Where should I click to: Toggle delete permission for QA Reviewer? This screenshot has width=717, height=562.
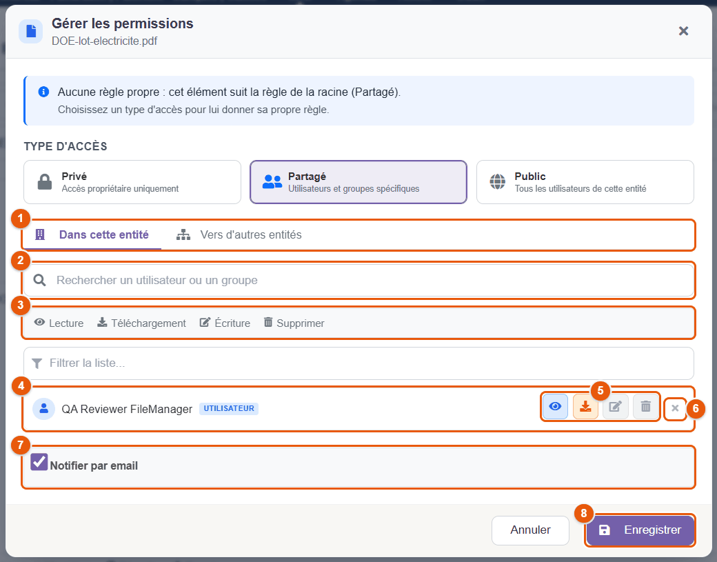(x=646, y=407)
